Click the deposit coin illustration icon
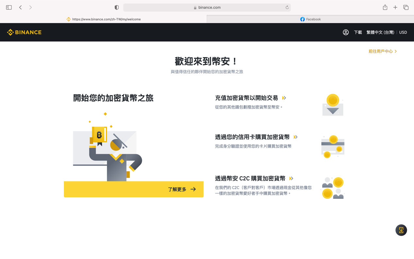 333,105
